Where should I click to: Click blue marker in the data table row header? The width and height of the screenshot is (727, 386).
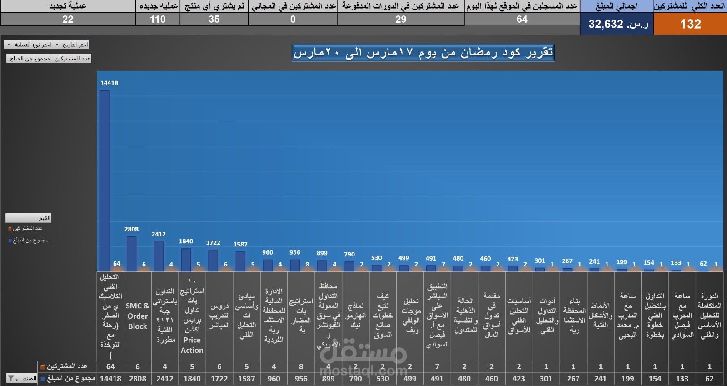pos(43,378)
